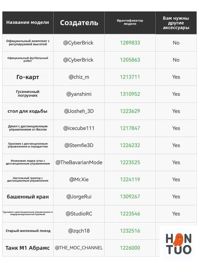Viewport: 199px width, 265px height.
Task: Select model identifier 1213711
Action: pos(130,77)
